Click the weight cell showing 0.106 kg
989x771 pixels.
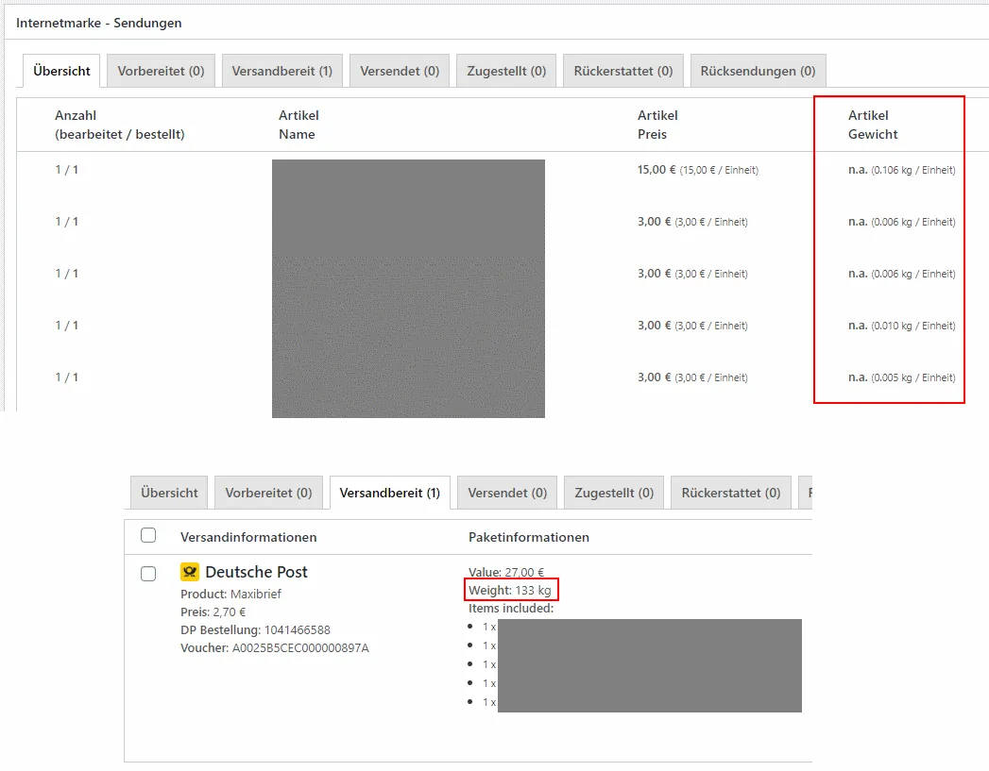901,170
